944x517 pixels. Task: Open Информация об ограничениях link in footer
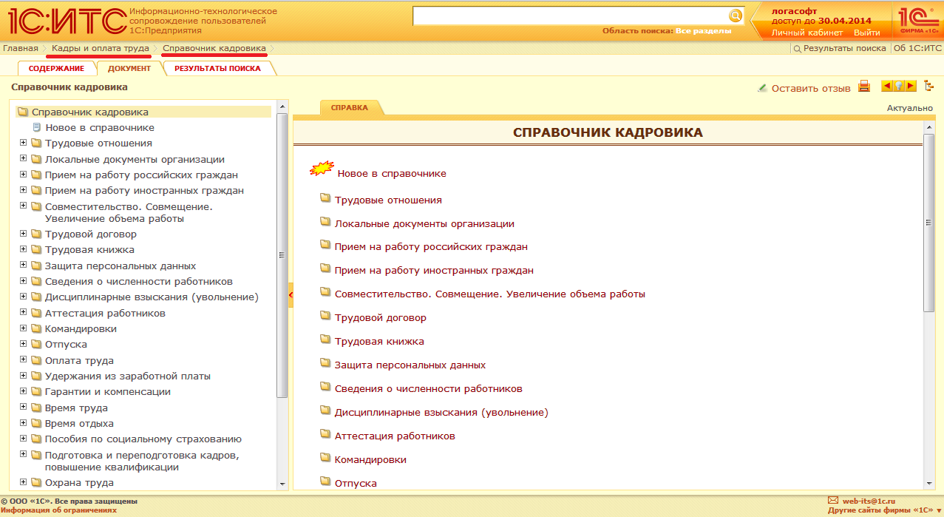point(58,510)
